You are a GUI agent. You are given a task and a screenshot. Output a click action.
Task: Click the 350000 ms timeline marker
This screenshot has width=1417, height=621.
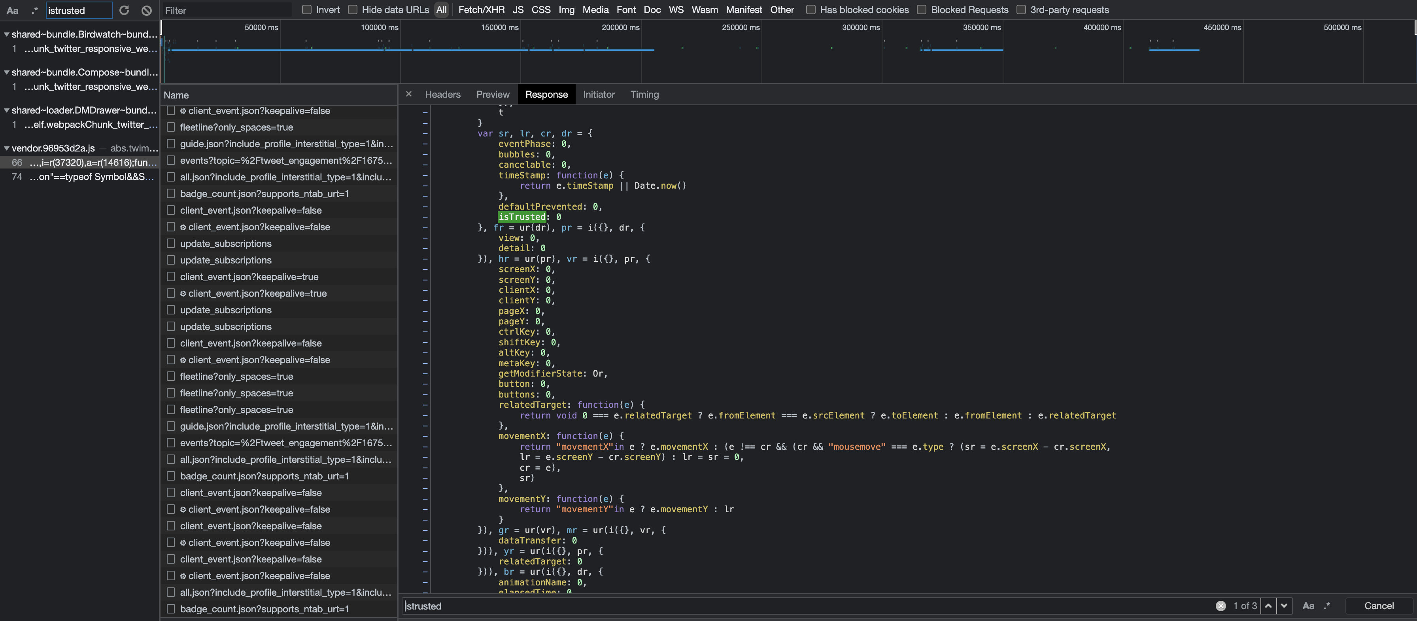pos(981,27)
